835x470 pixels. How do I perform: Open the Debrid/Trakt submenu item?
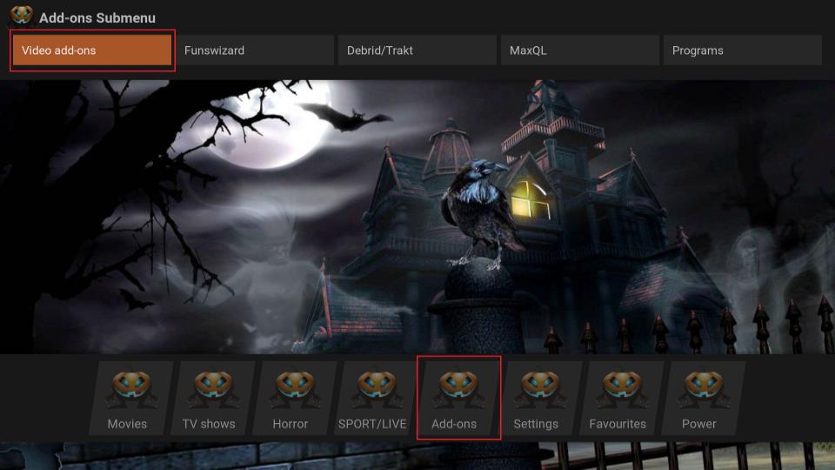pyautogui.click(x=417, y=50)
